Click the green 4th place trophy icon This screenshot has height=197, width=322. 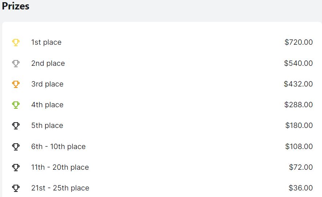(x=16, y=105)
